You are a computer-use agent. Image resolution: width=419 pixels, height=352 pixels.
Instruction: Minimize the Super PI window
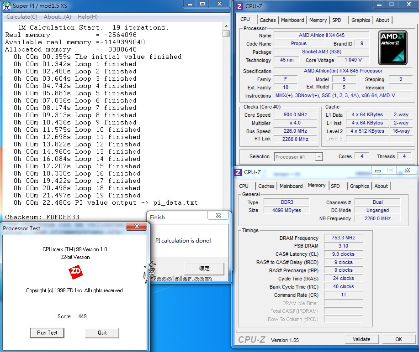(x=190, y=4)
